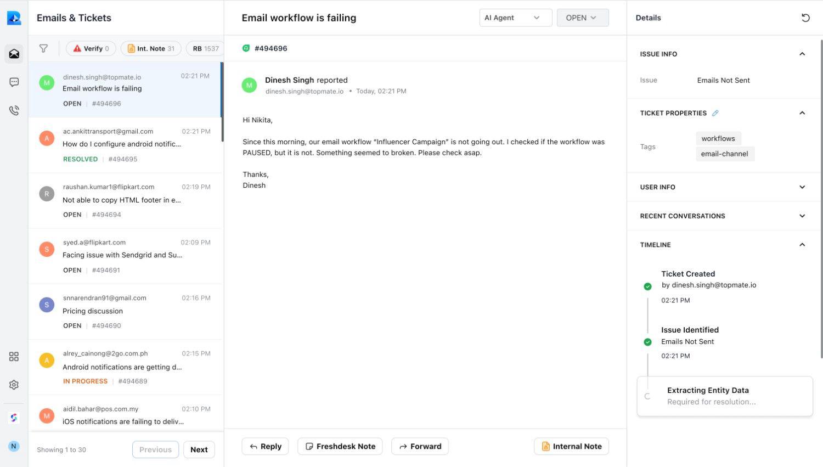Click the Reply button
The width and height of the screenshot is (823, 467).
click(266, 446)
